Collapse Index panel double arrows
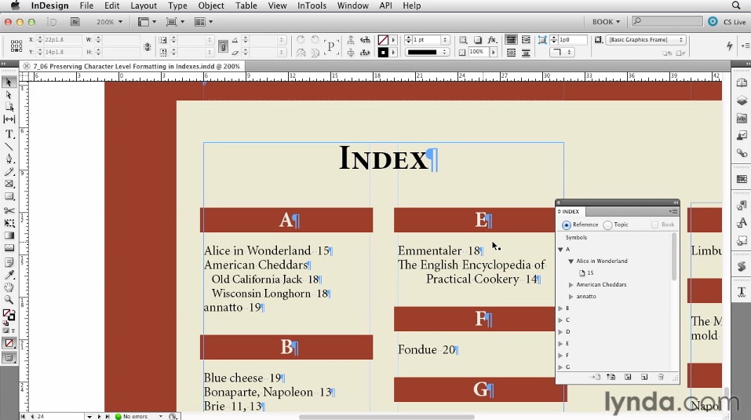The image size is (751, 420). [x=676, y=203]
